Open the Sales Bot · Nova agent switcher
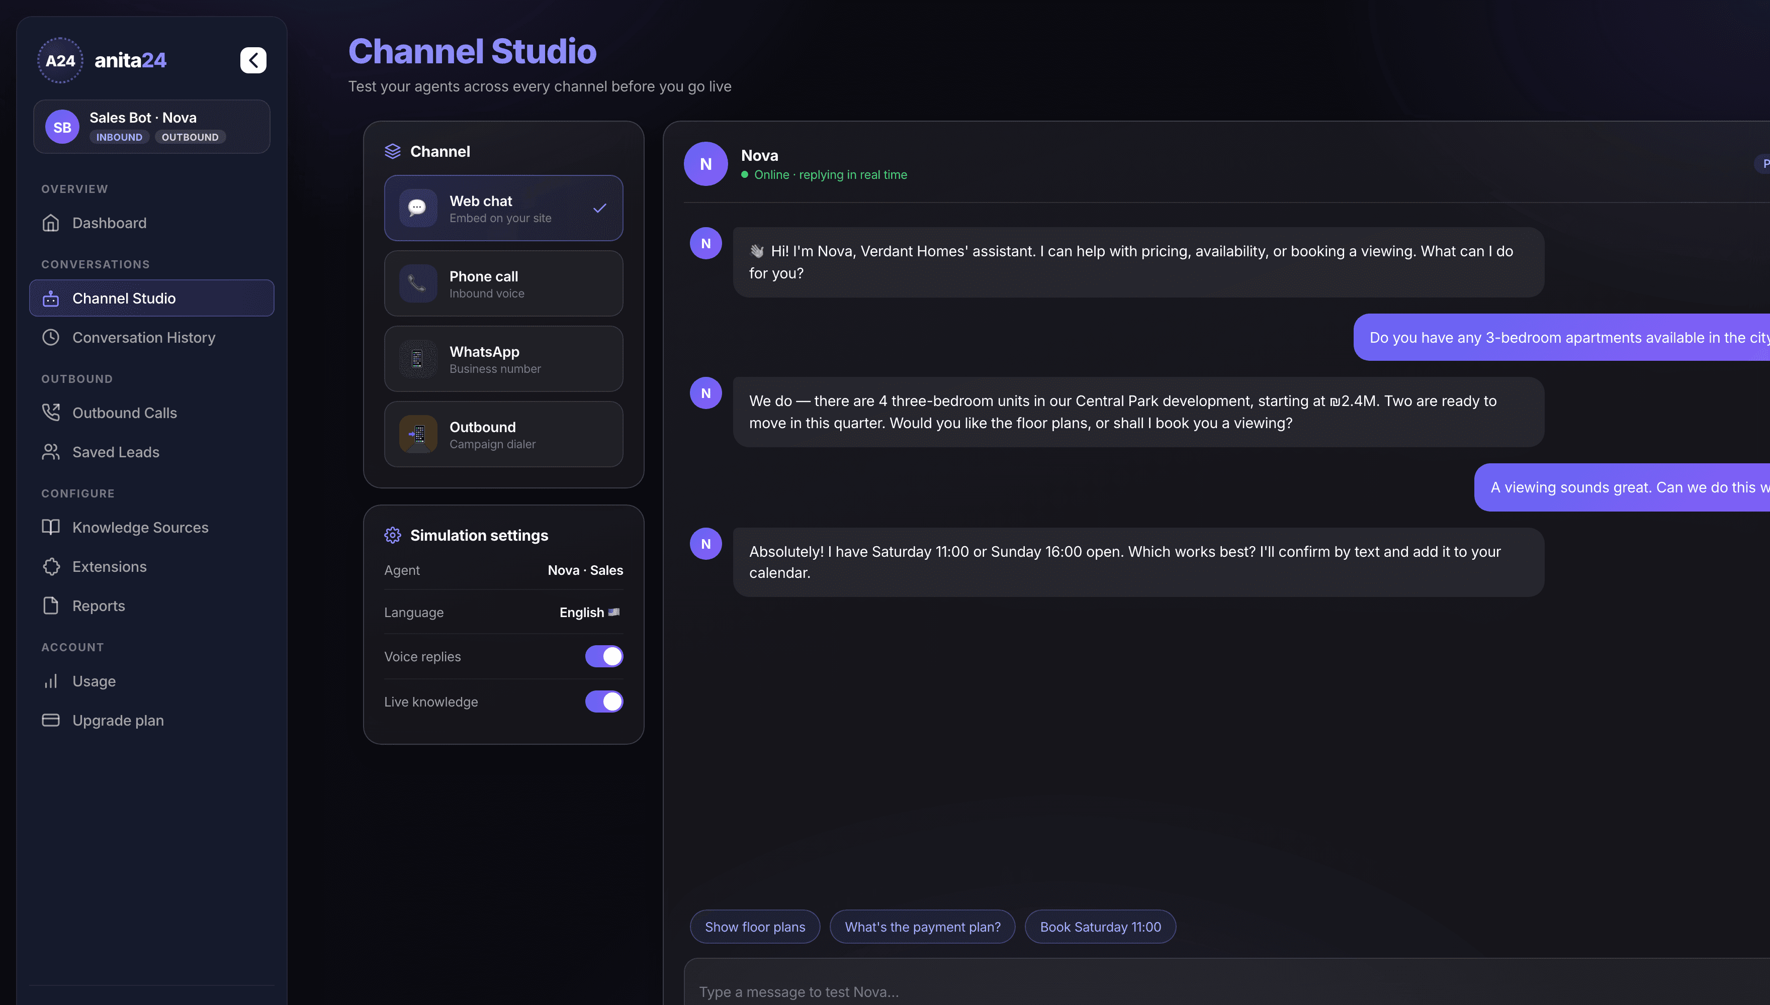This screenshot has width=1770, height=1005. tap(151, 126)
